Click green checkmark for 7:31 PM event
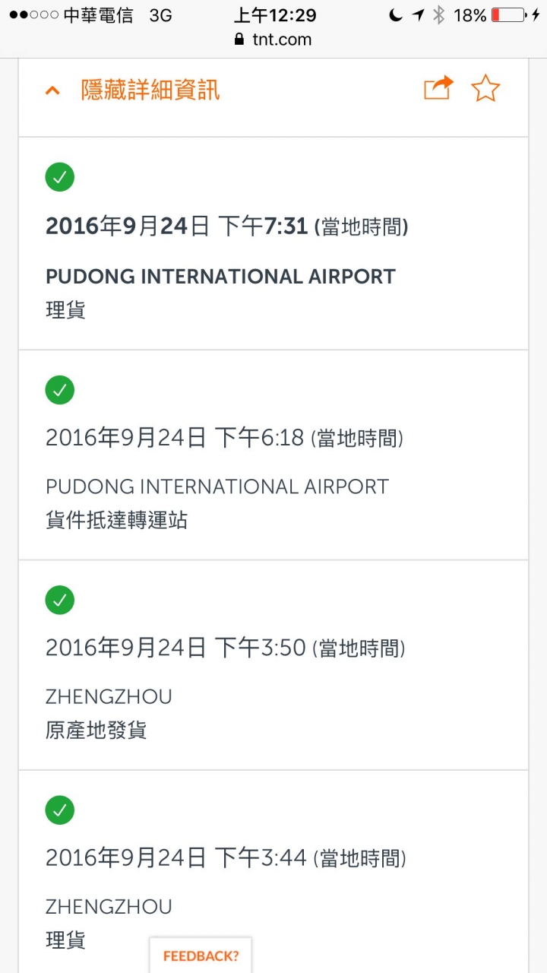Image resolution: width=547 pixels, height=973 pixels. [59, 178]
